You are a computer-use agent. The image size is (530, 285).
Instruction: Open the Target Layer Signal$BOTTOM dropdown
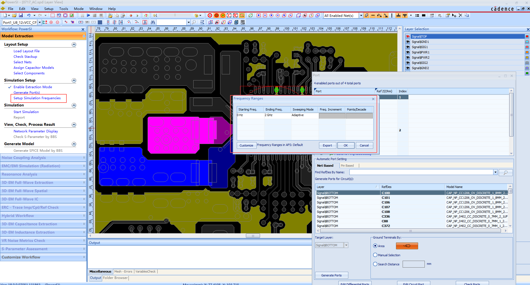tap(346, 245)
